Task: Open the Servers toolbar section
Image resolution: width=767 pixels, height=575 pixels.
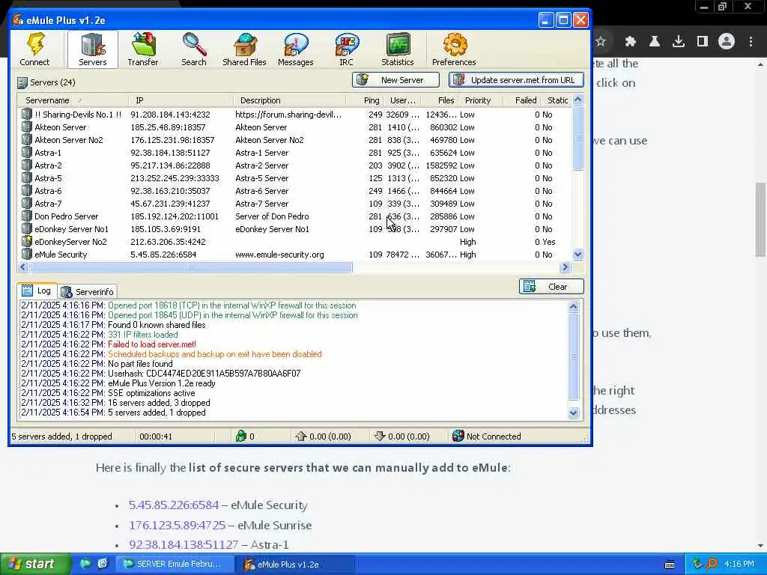Action: coord(92,49)
